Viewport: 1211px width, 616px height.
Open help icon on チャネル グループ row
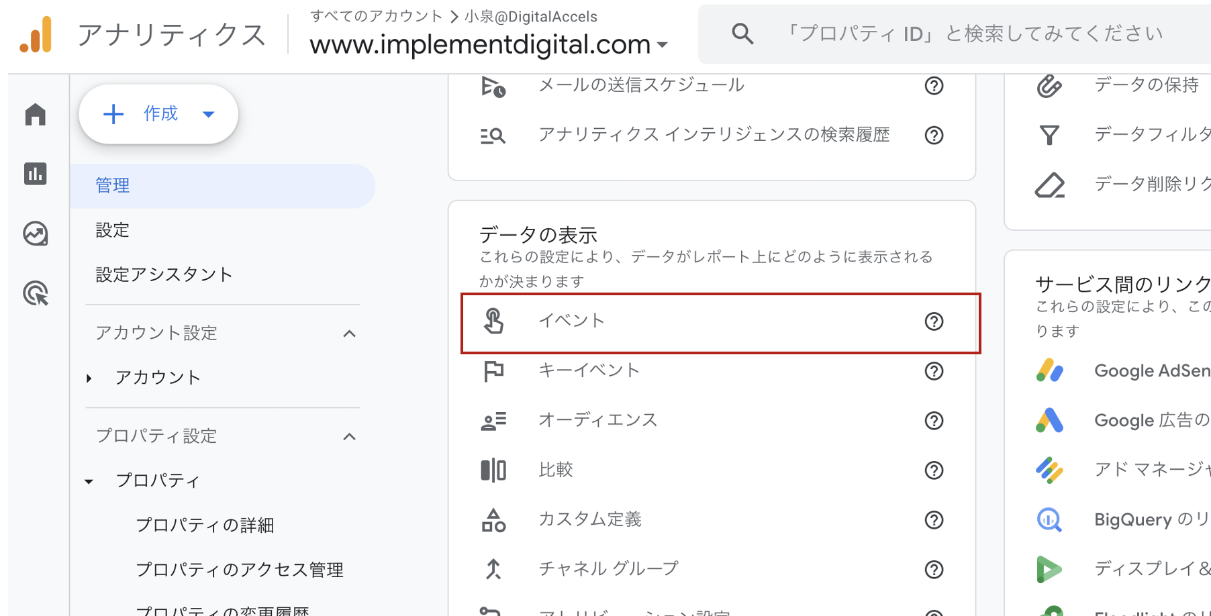[934, 570]
